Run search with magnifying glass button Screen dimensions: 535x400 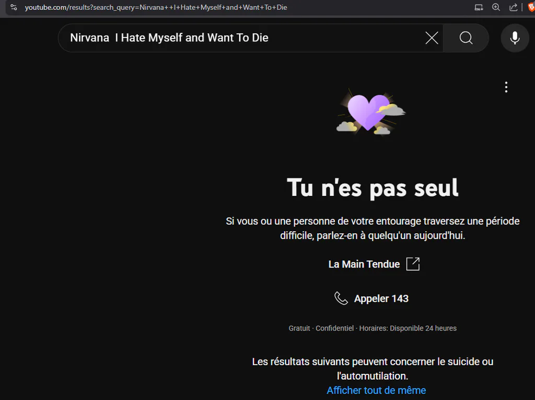466,38
